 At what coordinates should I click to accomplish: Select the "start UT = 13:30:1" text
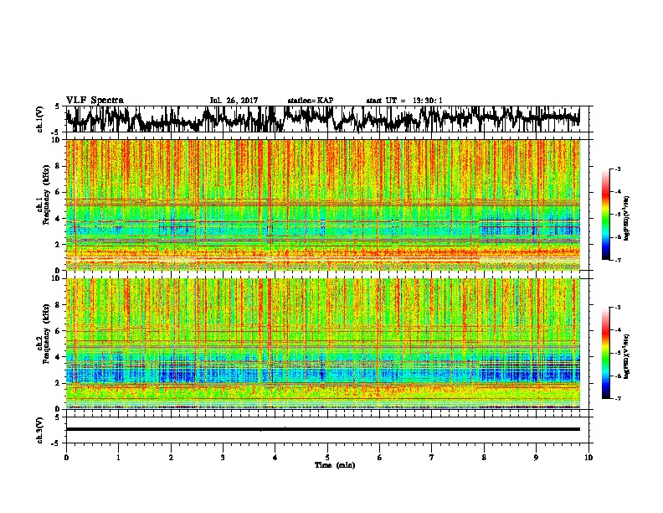404,101
